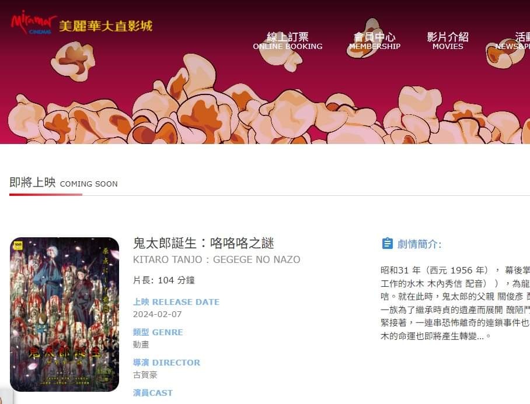Click the Miramar Cinemas logo
Image resolution: width=530 pixels, height=404 pixels.
point(33,22)
